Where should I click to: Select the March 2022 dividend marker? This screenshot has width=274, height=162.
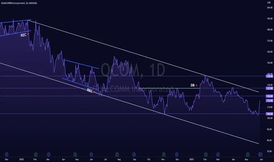pos(49,154)
